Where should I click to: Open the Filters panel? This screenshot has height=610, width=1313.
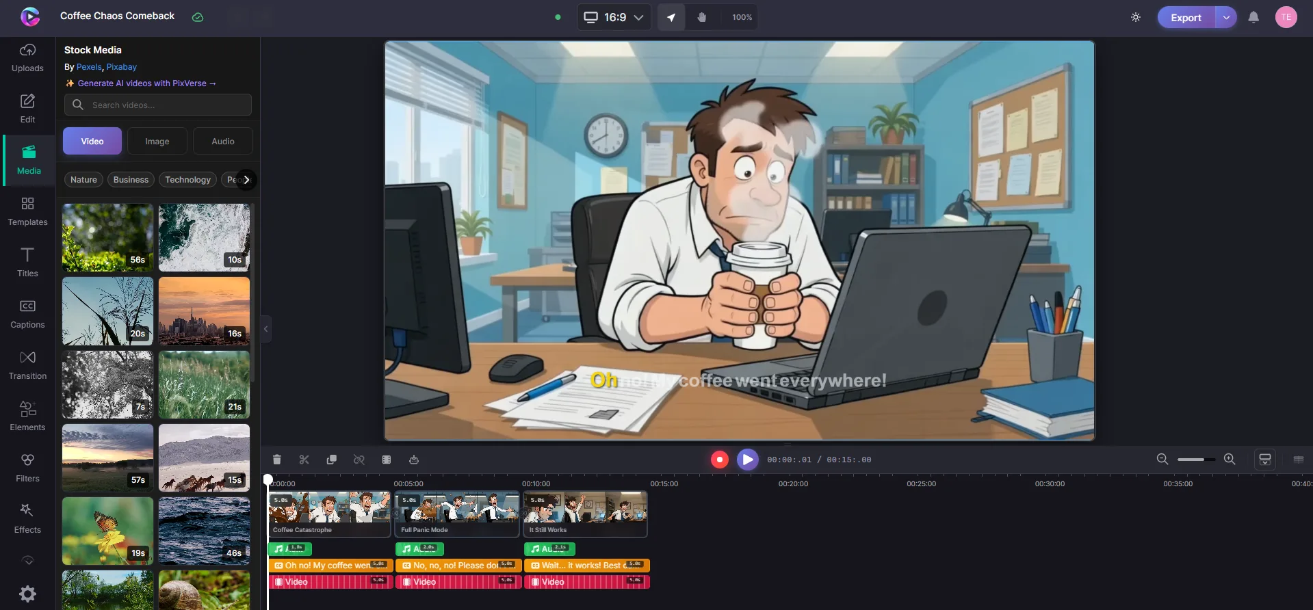click(x=27, y=468)
